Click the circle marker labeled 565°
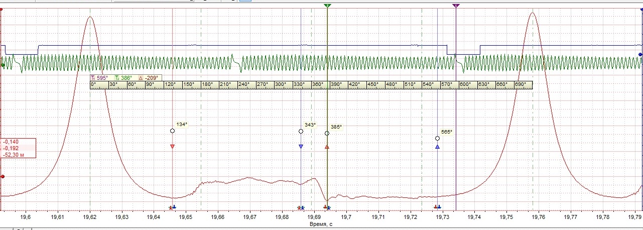The width and height of the screenshot is (643, 230). (x=437, y=138)
